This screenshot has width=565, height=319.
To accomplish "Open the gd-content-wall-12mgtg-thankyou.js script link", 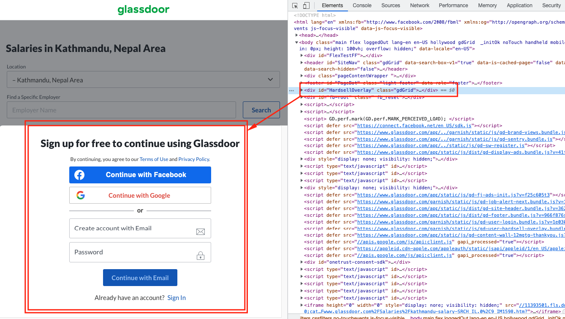I will (x=461, y=235).
